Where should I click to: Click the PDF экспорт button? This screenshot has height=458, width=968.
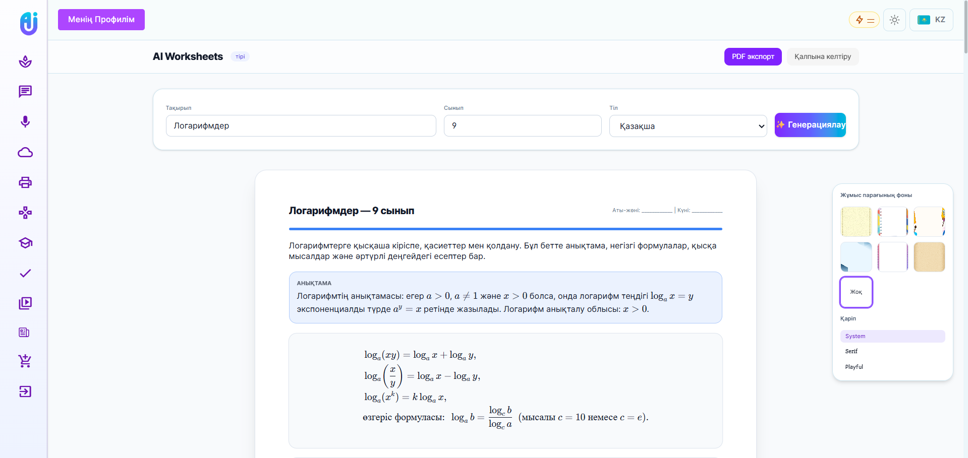(753, 56)
